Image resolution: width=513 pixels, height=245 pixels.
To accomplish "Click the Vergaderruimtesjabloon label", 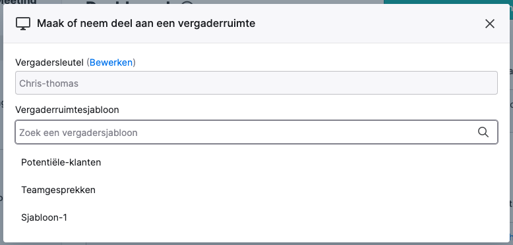I will (67, 110).
